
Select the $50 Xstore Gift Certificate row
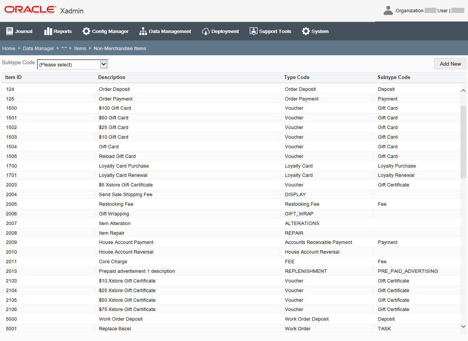point(231,300)
